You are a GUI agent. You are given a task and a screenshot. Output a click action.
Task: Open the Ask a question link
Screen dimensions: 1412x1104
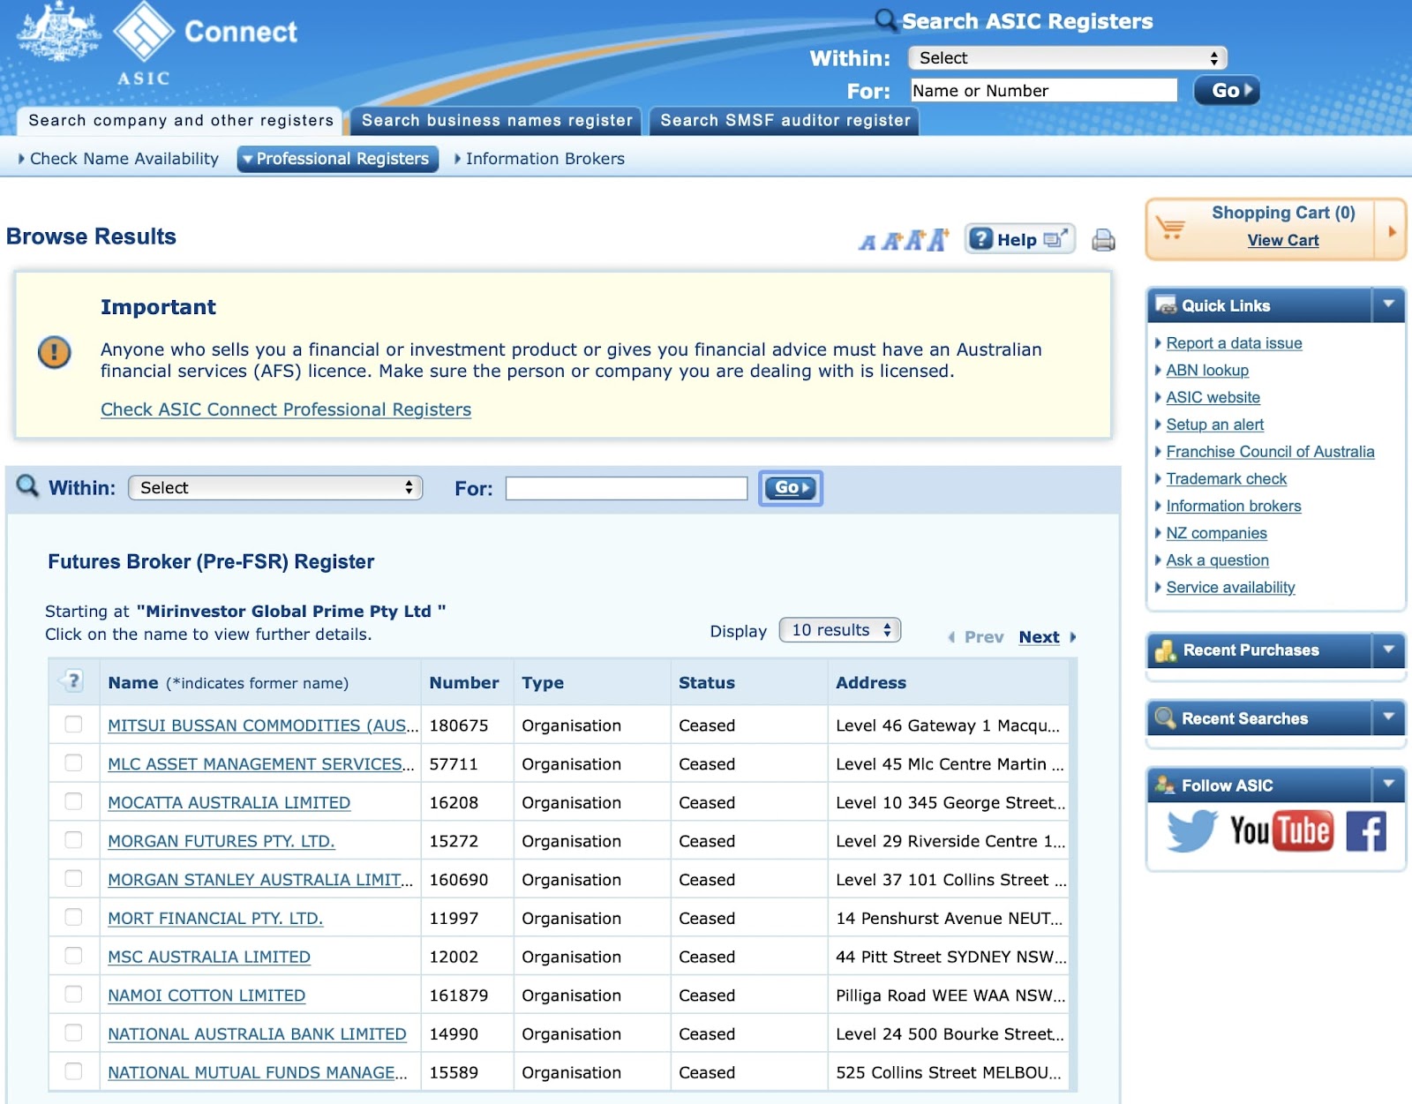(x=1217, y=560)
